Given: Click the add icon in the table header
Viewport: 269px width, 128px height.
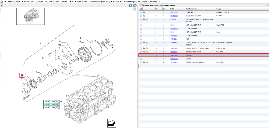Looking at the screenshot, I should [x=141, y=9].
